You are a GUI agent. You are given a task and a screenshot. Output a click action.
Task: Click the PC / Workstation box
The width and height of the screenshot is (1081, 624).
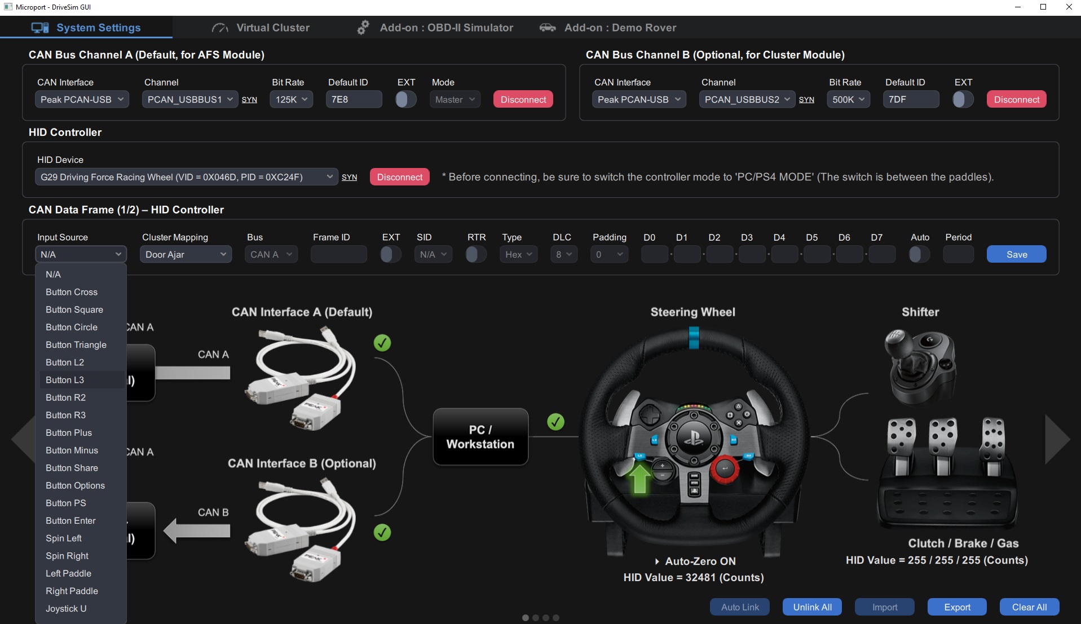click(480, 437)
